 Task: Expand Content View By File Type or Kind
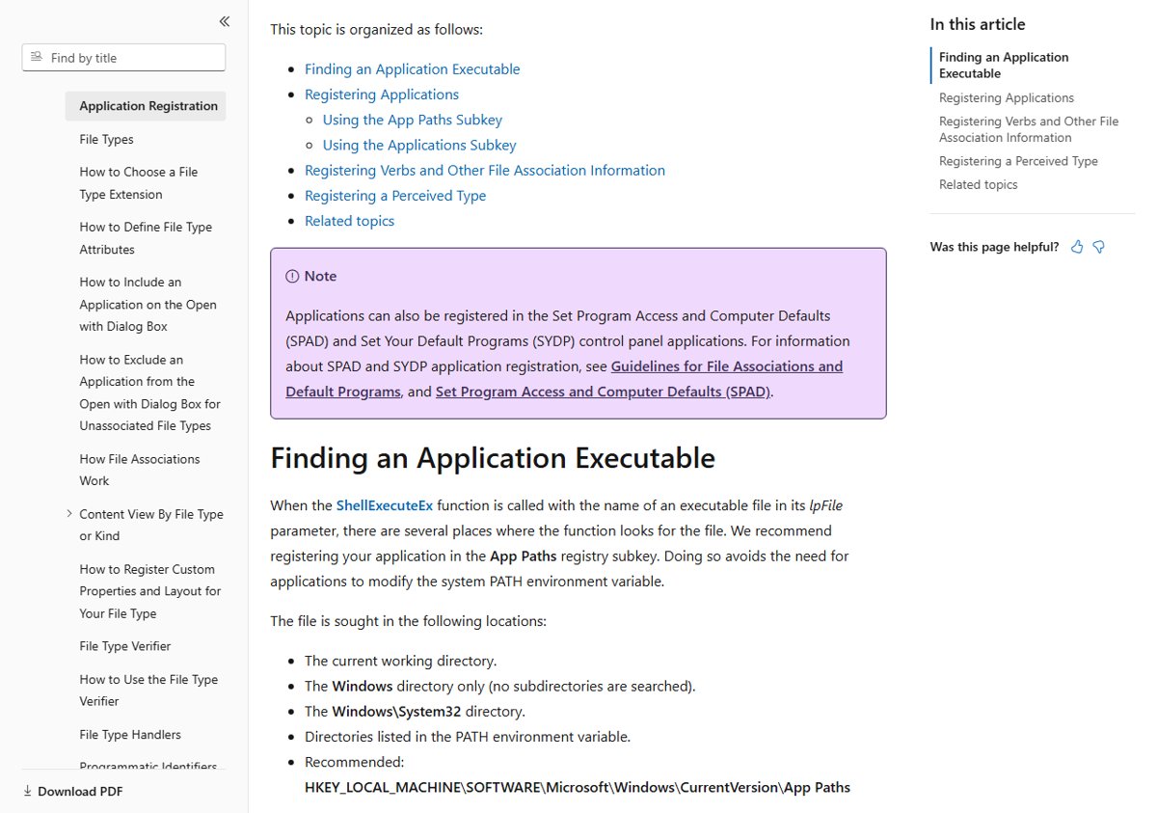coord(69,514)
